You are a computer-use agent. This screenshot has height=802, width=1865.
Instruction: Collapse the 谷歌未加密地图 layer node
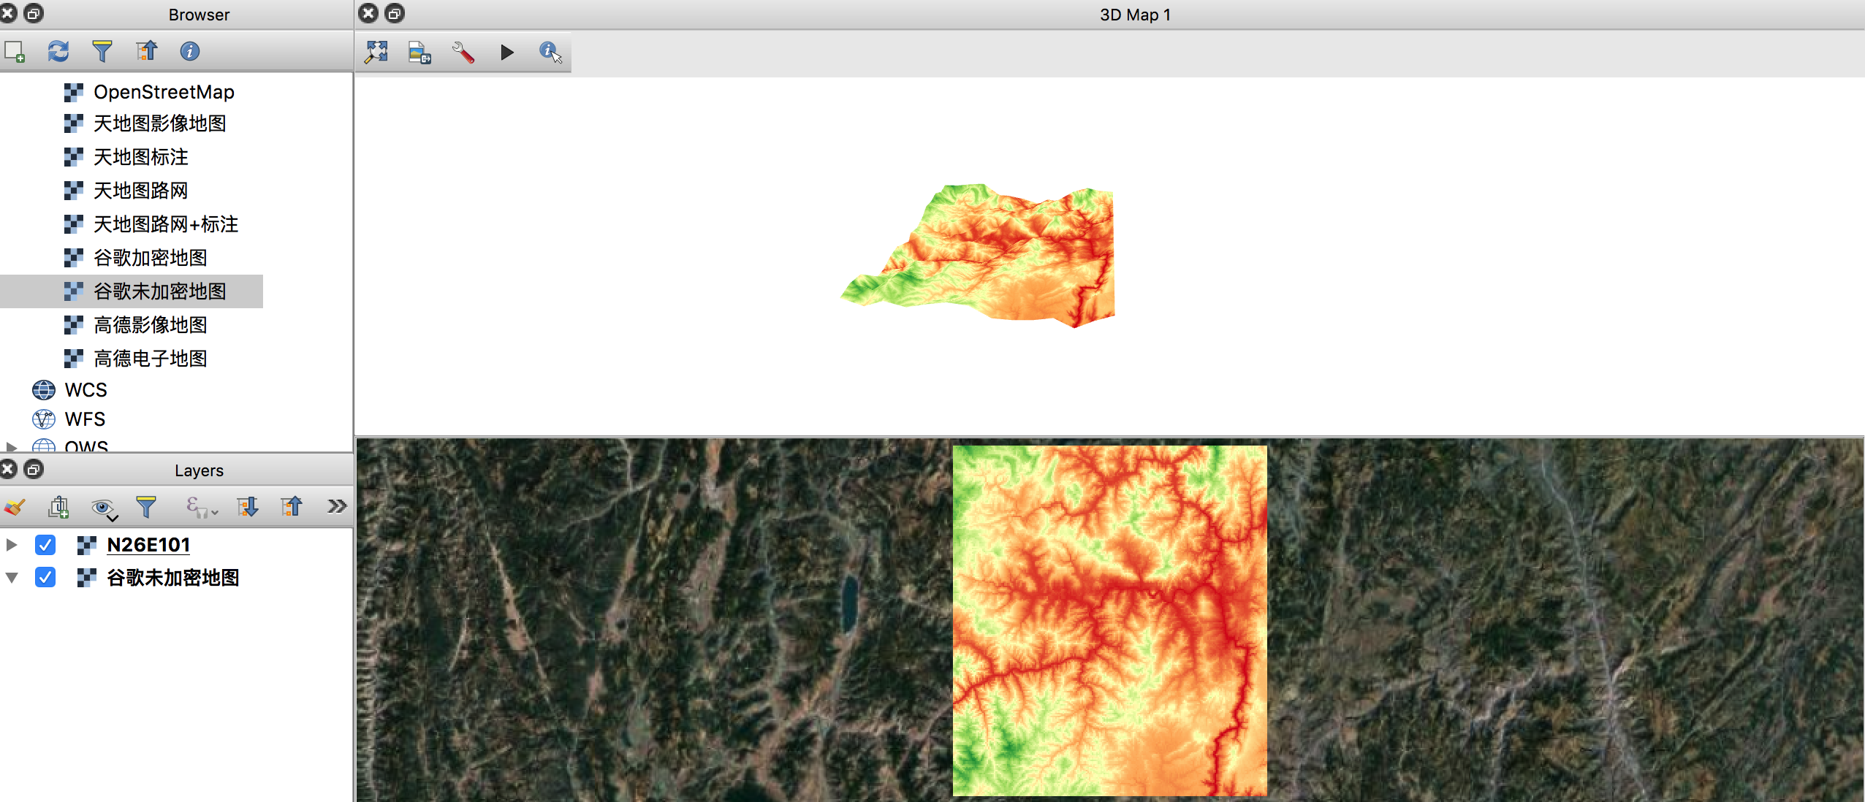click(x=12, y=578)
